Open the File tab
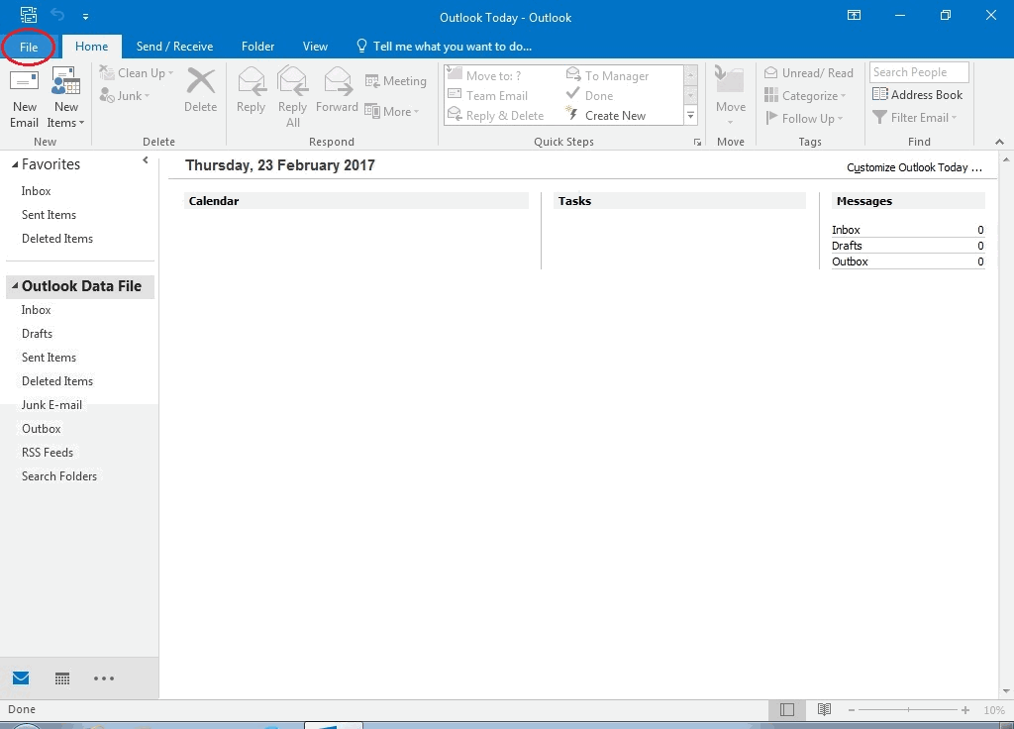The image size is (1014, 729). pos(29,47)
